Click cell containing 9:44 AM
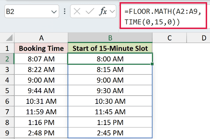Viewport: 210px width, 139px height. [x=41, y=91]
